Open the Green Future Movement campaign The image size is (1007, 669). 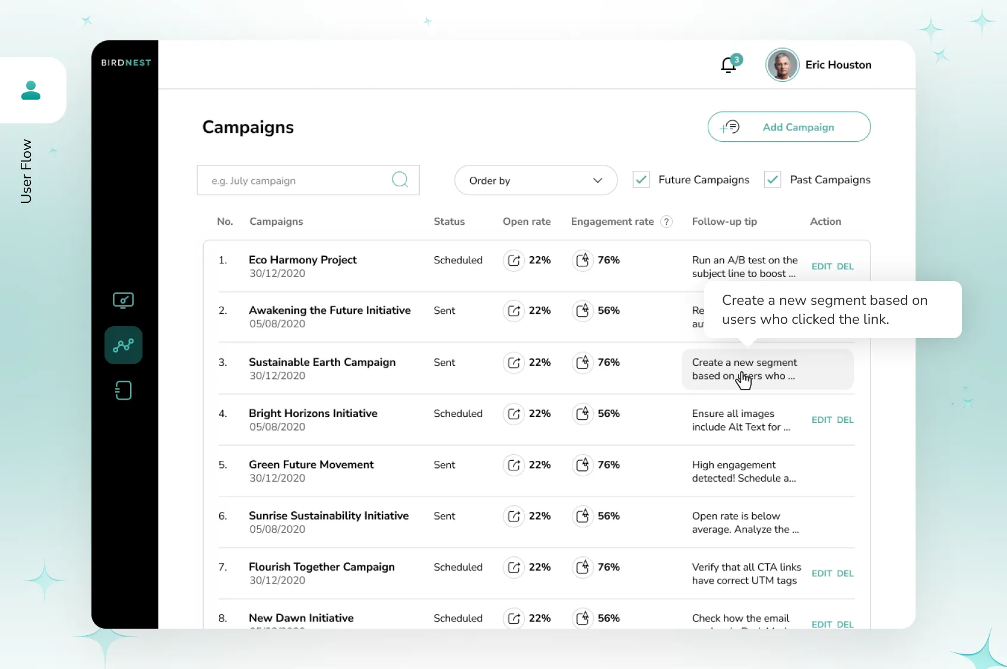point(311,464)
